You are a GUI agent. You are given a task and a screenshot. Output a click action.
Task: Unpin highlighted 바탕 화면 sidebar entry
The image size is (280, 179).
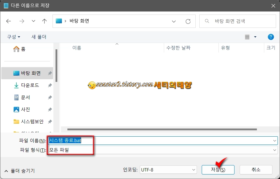(50, 73)
